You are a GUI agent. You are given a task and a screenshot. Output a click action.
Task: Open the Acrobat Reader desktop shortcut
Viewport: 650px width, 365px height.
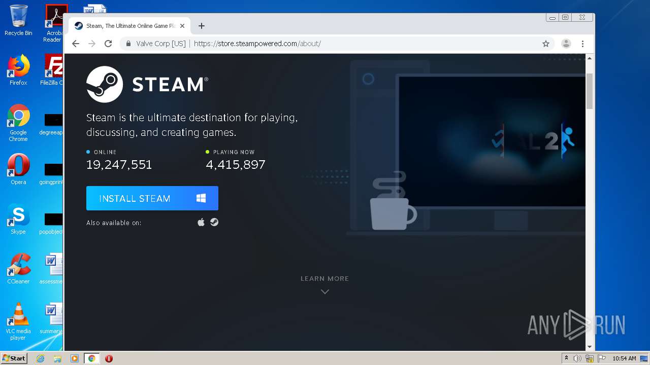coord(54,23)
